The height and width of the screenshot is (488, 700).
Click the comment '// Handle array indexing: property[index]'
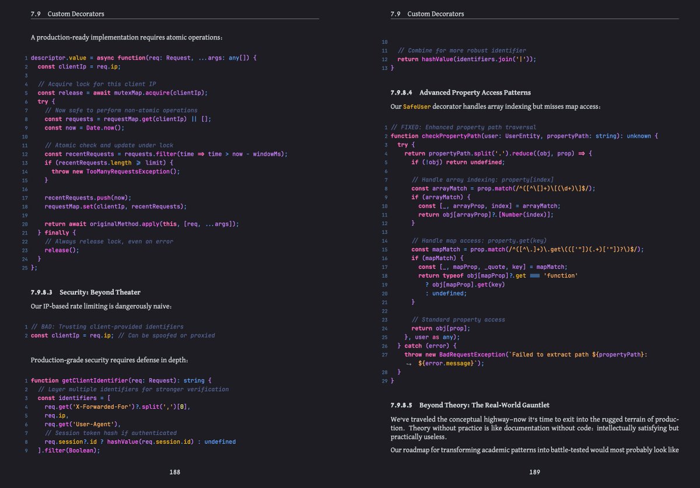pyautogui.click(x=482, y=180)
